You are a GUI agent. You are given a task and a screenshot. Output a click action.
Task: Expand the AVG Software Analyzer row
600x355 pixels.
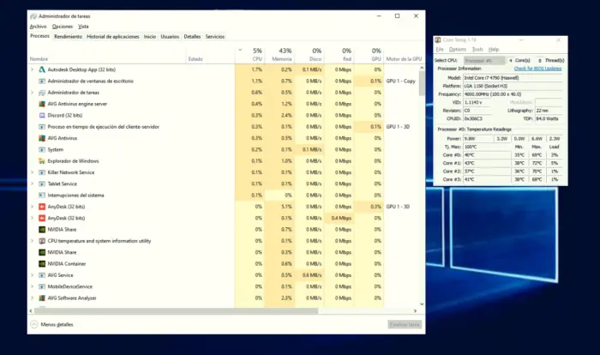[33, 298]
